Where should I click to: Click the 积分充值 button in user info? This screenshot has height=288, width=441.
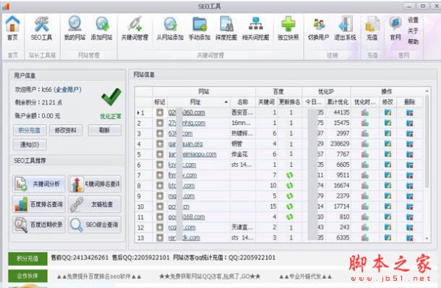[29, 130]
